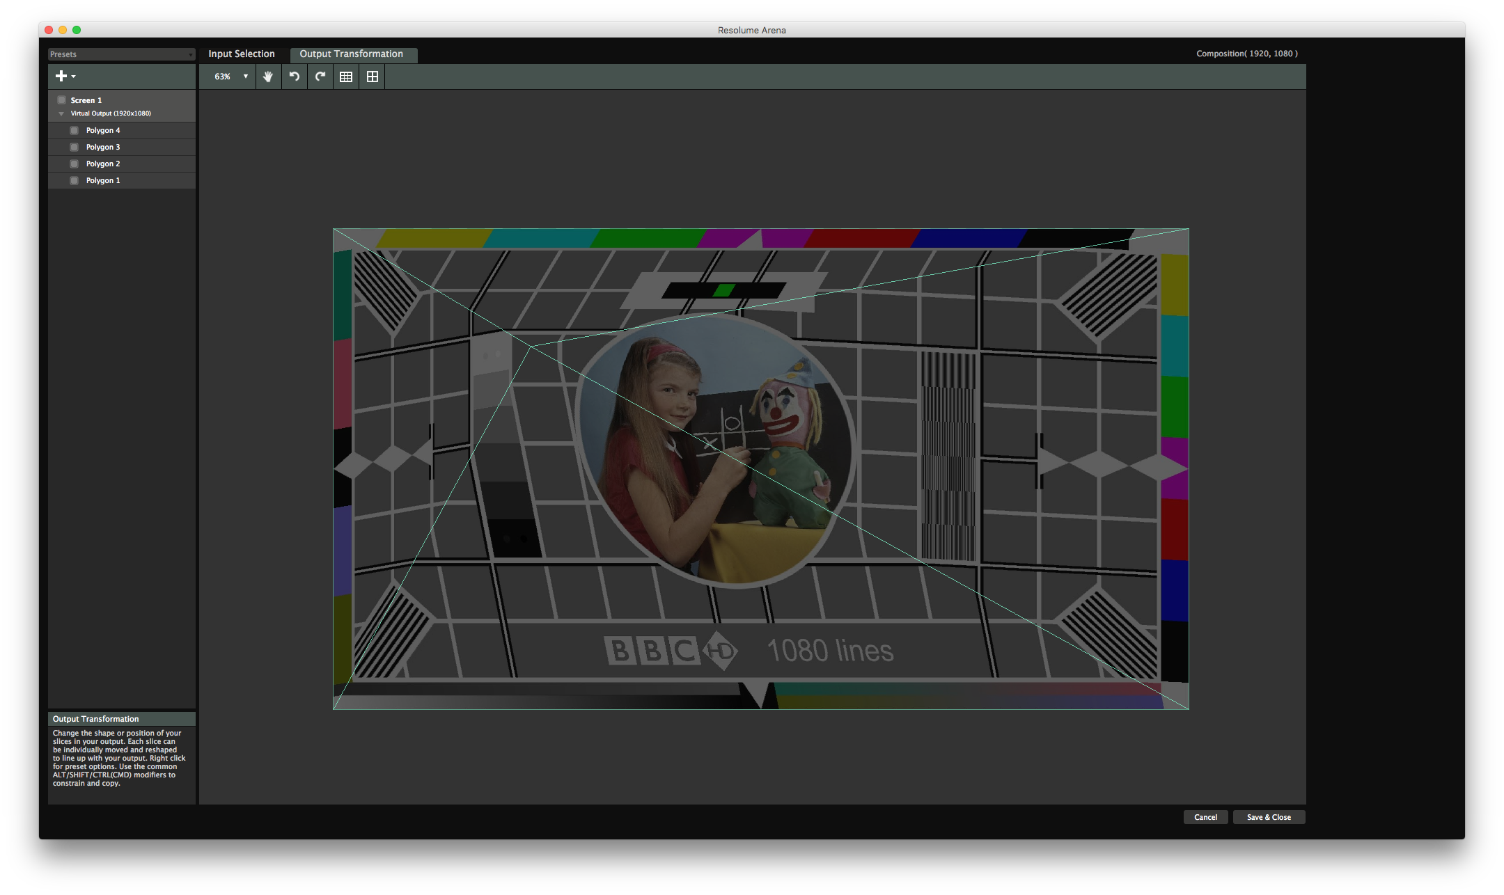1504x895 pixels.
Task: Click the Cancel button
Action: [1205, 817]
